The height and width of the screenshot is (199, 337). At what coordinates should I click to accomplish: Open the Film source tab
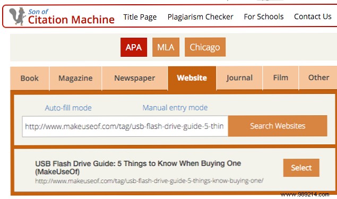click(280, 78)
